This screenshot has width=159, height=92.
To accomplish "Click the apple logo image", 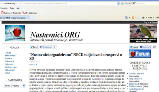I will pyautogui.click(x=15, y=33).
